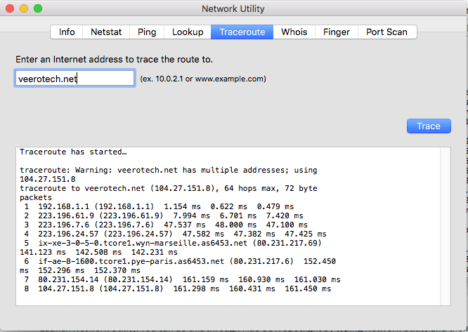Switch to the Info tab
This screenshot has width=468, height=332.
tap(67, 32)
